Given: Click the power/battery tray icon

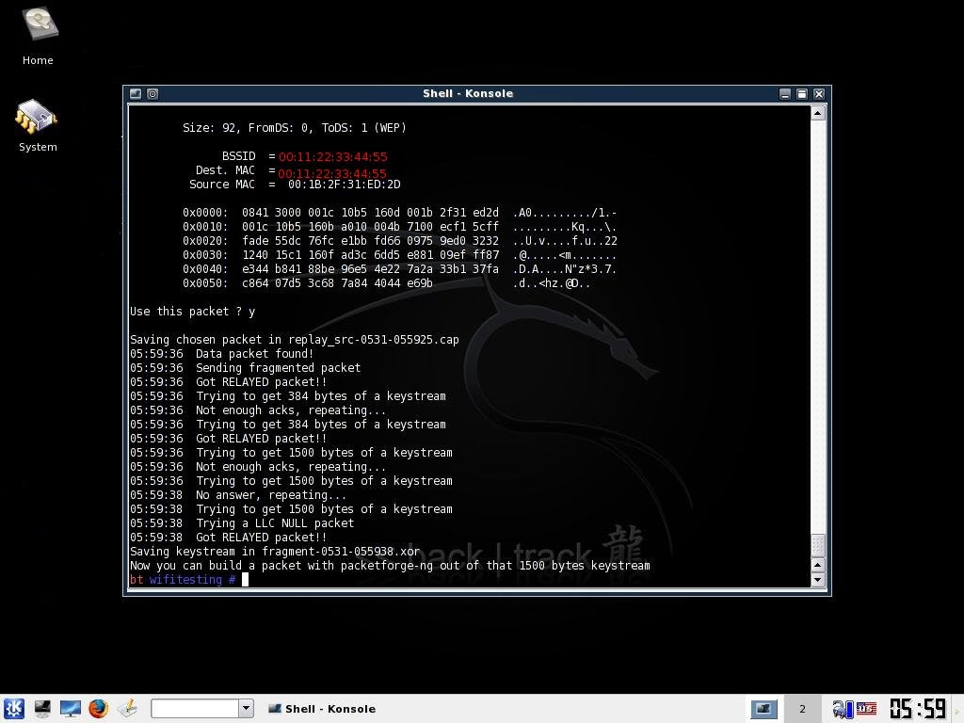Looking at the screenshot, I should click(842, 709).
